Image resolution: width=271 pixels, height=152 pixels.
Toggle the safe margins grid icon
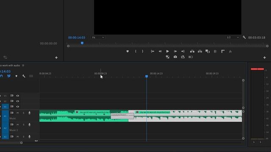click(x=215, y=52)
